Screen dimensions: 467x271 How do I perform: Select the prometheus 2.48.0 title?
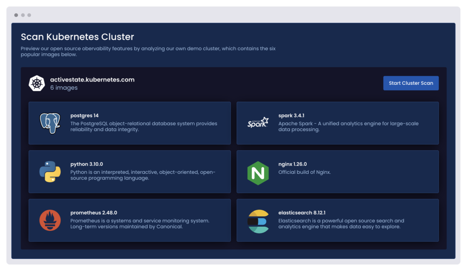coord(93,213)
